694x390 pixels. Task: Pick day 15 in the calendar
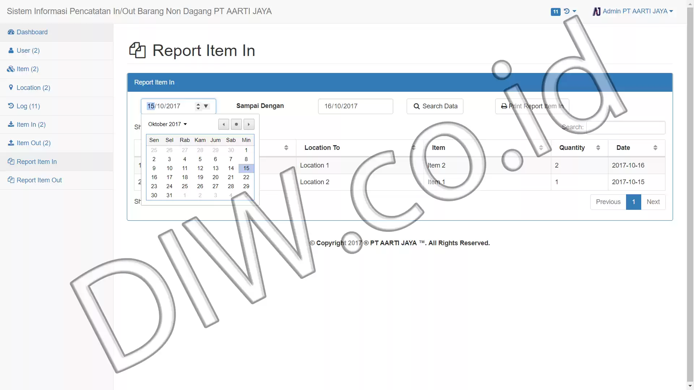[246, 168]
